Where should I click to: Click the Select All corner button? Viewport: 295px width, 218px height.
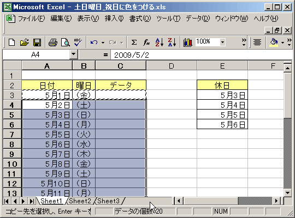pyautogui.click(x=12, y=65)
